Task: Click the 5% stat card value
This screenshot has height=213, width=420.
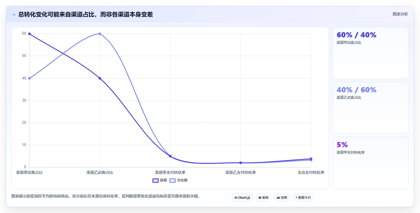Action: click(x=342, y=145)
